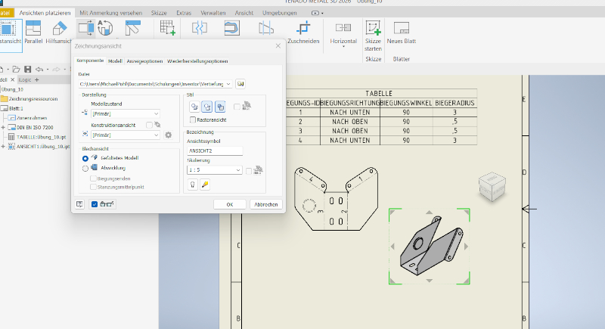Click the Parallel view tool
This screenshot has width=605, height=329.
pyautogui.click(x=33, y=32)
